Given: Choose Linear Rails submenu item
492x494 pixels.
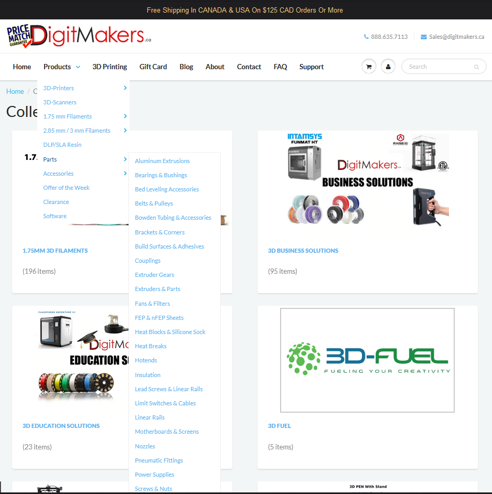Looking at the screenshot, I should (x=149, y=417).
